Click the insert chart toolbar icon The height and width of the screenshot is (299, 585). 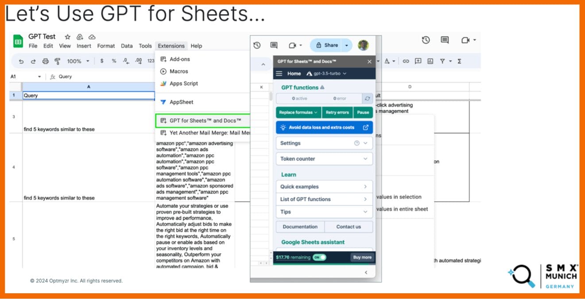[x=430, y=61]
